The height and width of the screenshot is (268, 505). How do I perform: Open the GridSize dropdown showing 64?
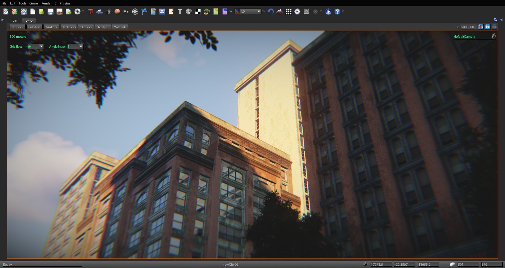35,46
